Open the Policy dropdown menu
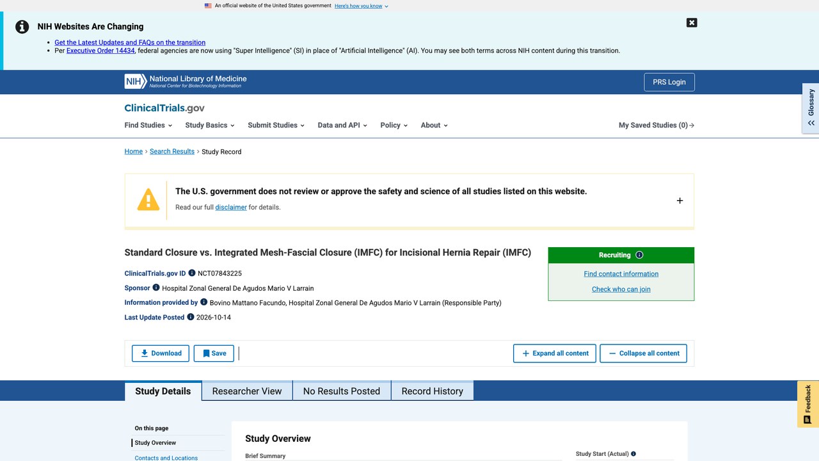819x461 pixels. [394, 125]
